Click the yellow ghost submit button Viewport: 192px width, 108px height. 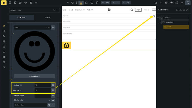click(x=67, y=45)
